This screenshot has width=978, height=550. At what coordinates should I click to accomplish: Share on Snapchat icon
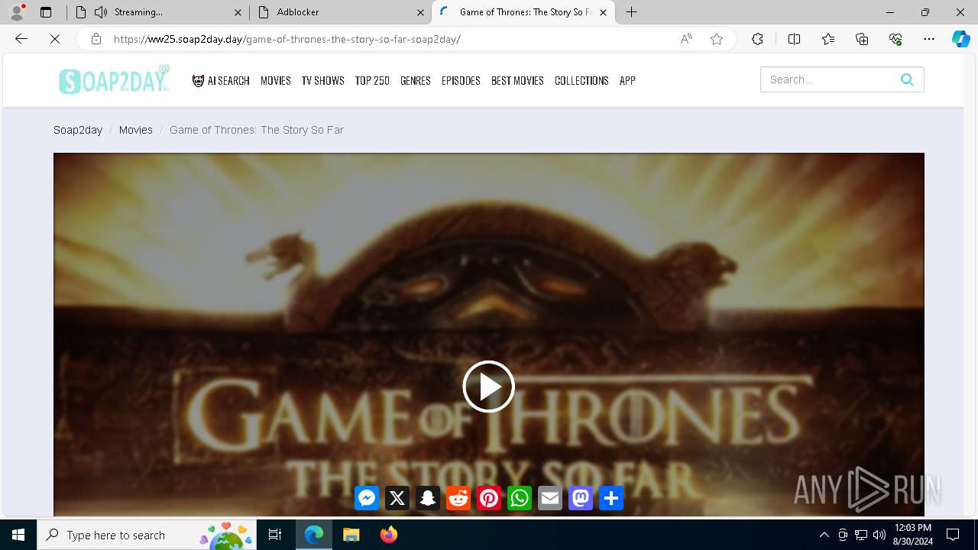[428, 498]
